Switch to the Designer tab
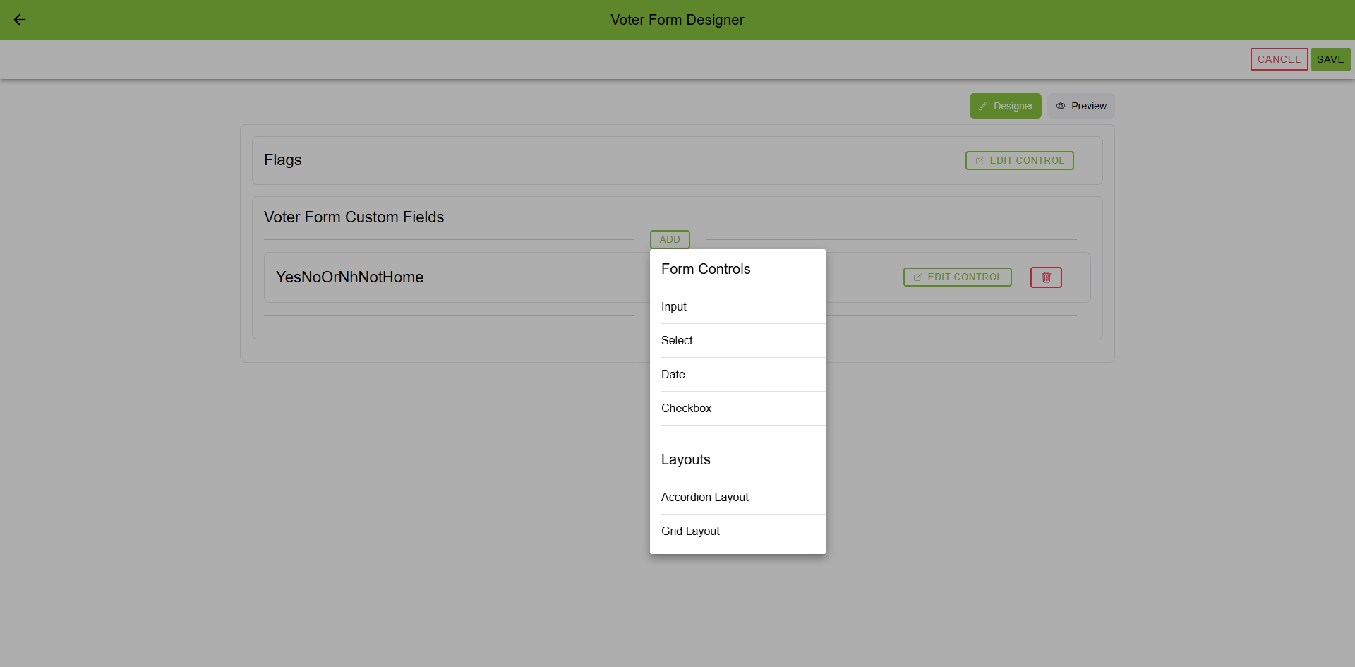The image size is (1355, 667). (x=1005, y=106)
